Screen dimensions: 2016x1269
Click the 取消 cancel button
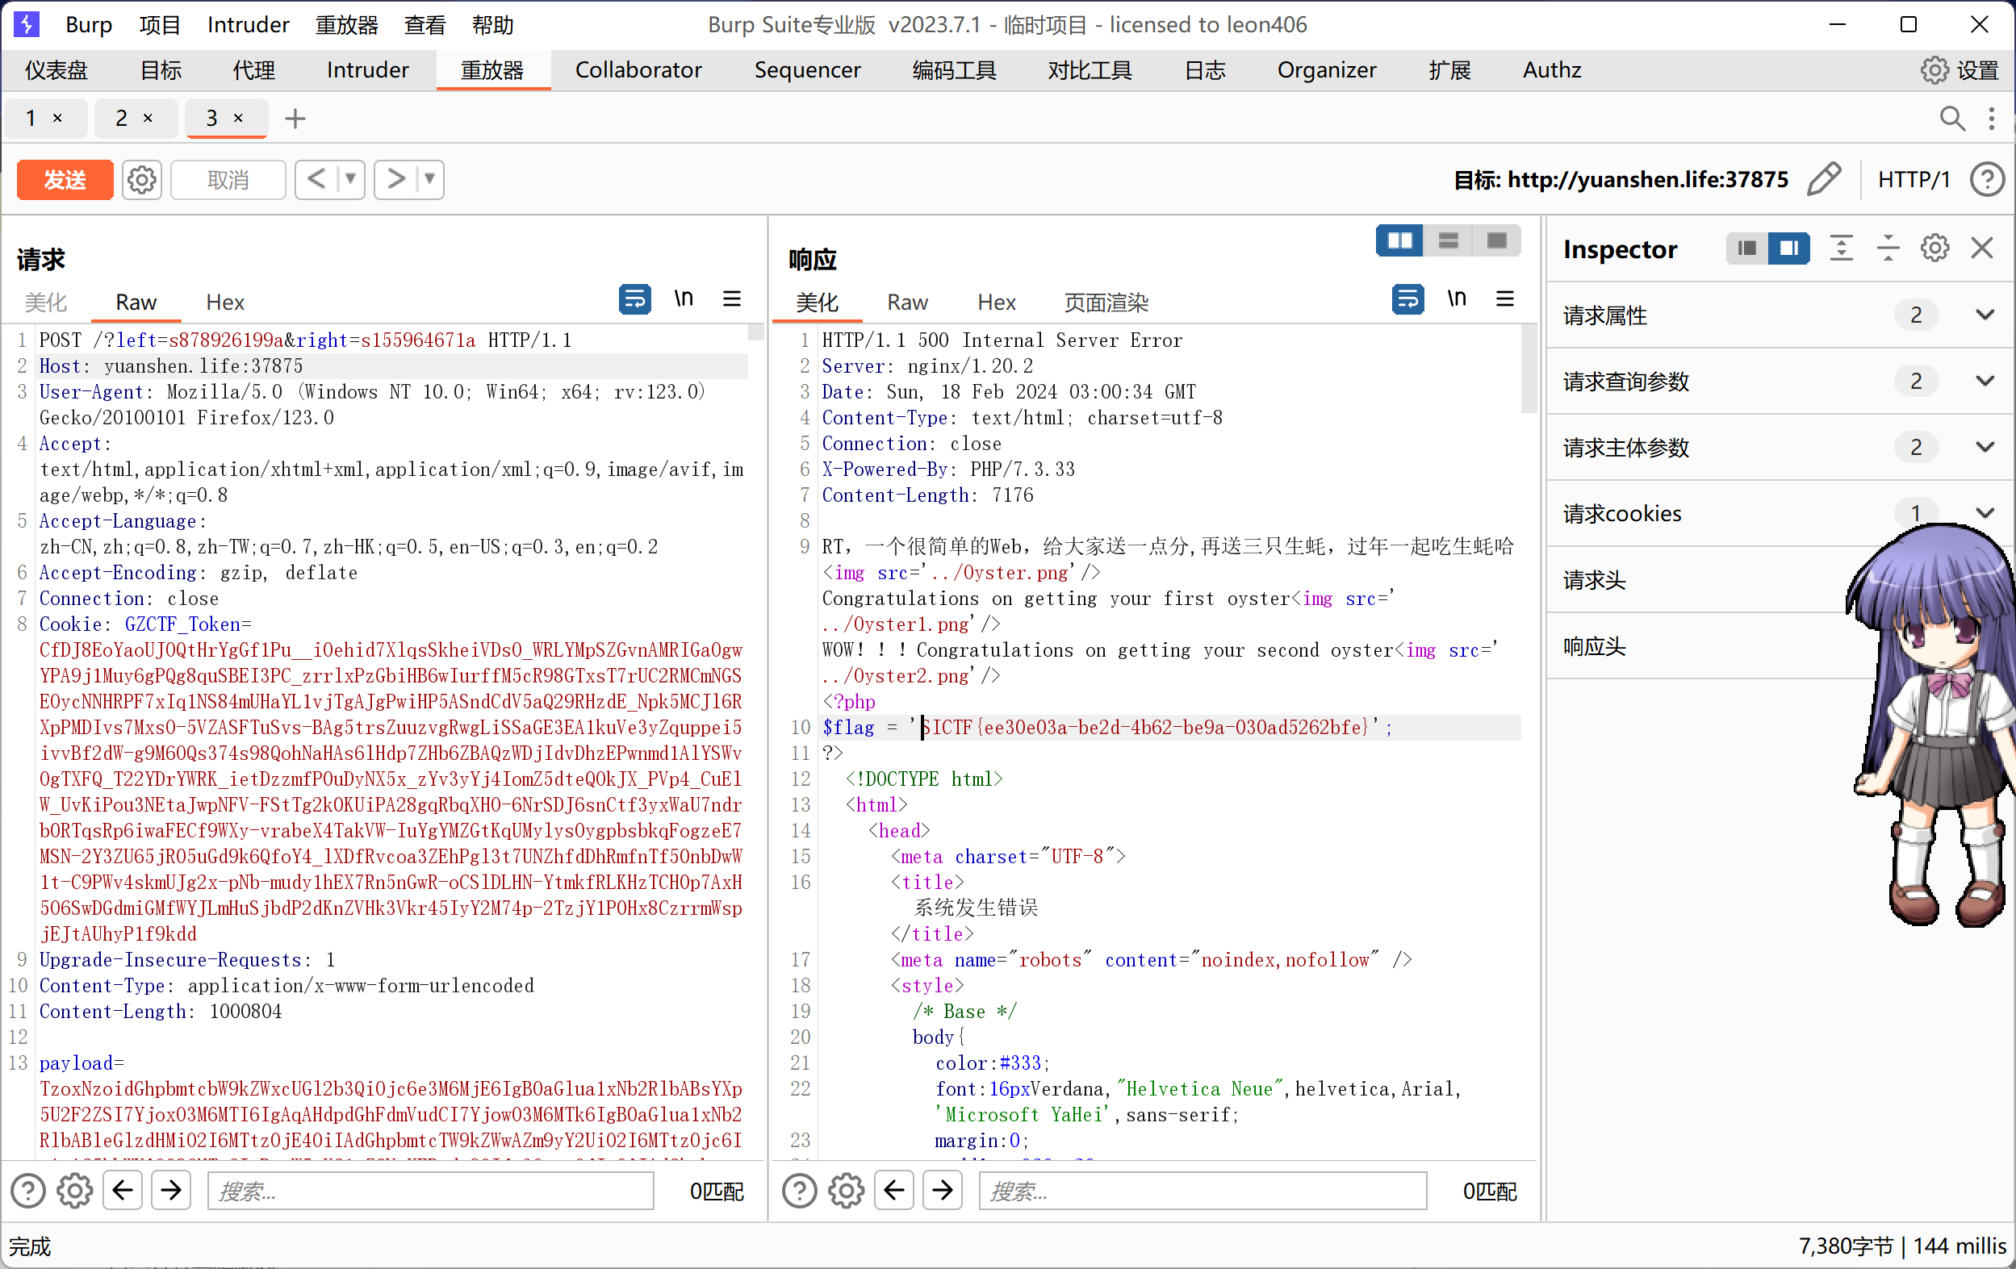228,179
